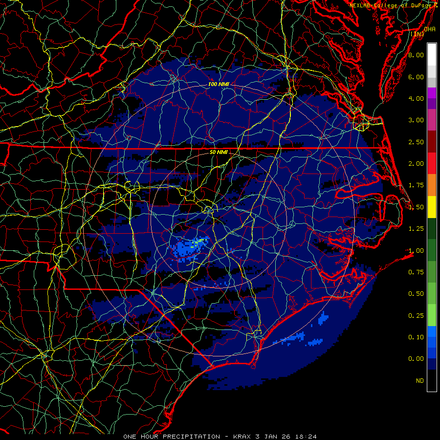Click the ND legend label

click(x=420, y=381)
